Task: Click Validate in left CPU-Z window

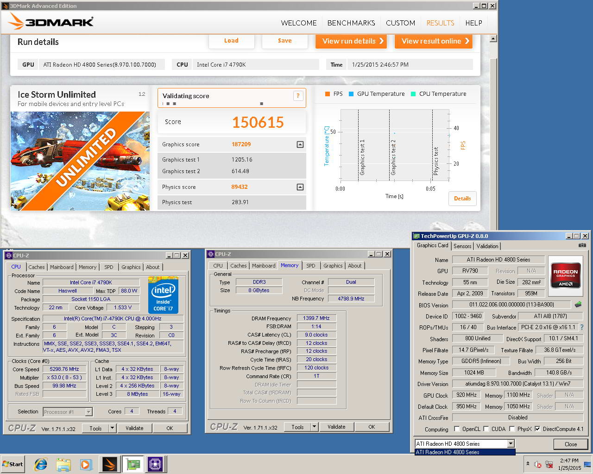Action: [134, 428]
